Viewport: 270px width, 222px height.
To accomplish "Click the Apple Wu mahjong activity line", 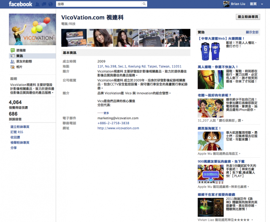I will (223, 186).
